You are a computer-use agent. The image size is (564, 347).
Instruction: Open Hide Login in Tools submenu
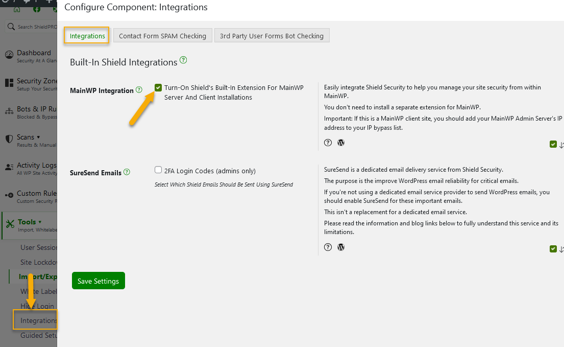(37, 306)
